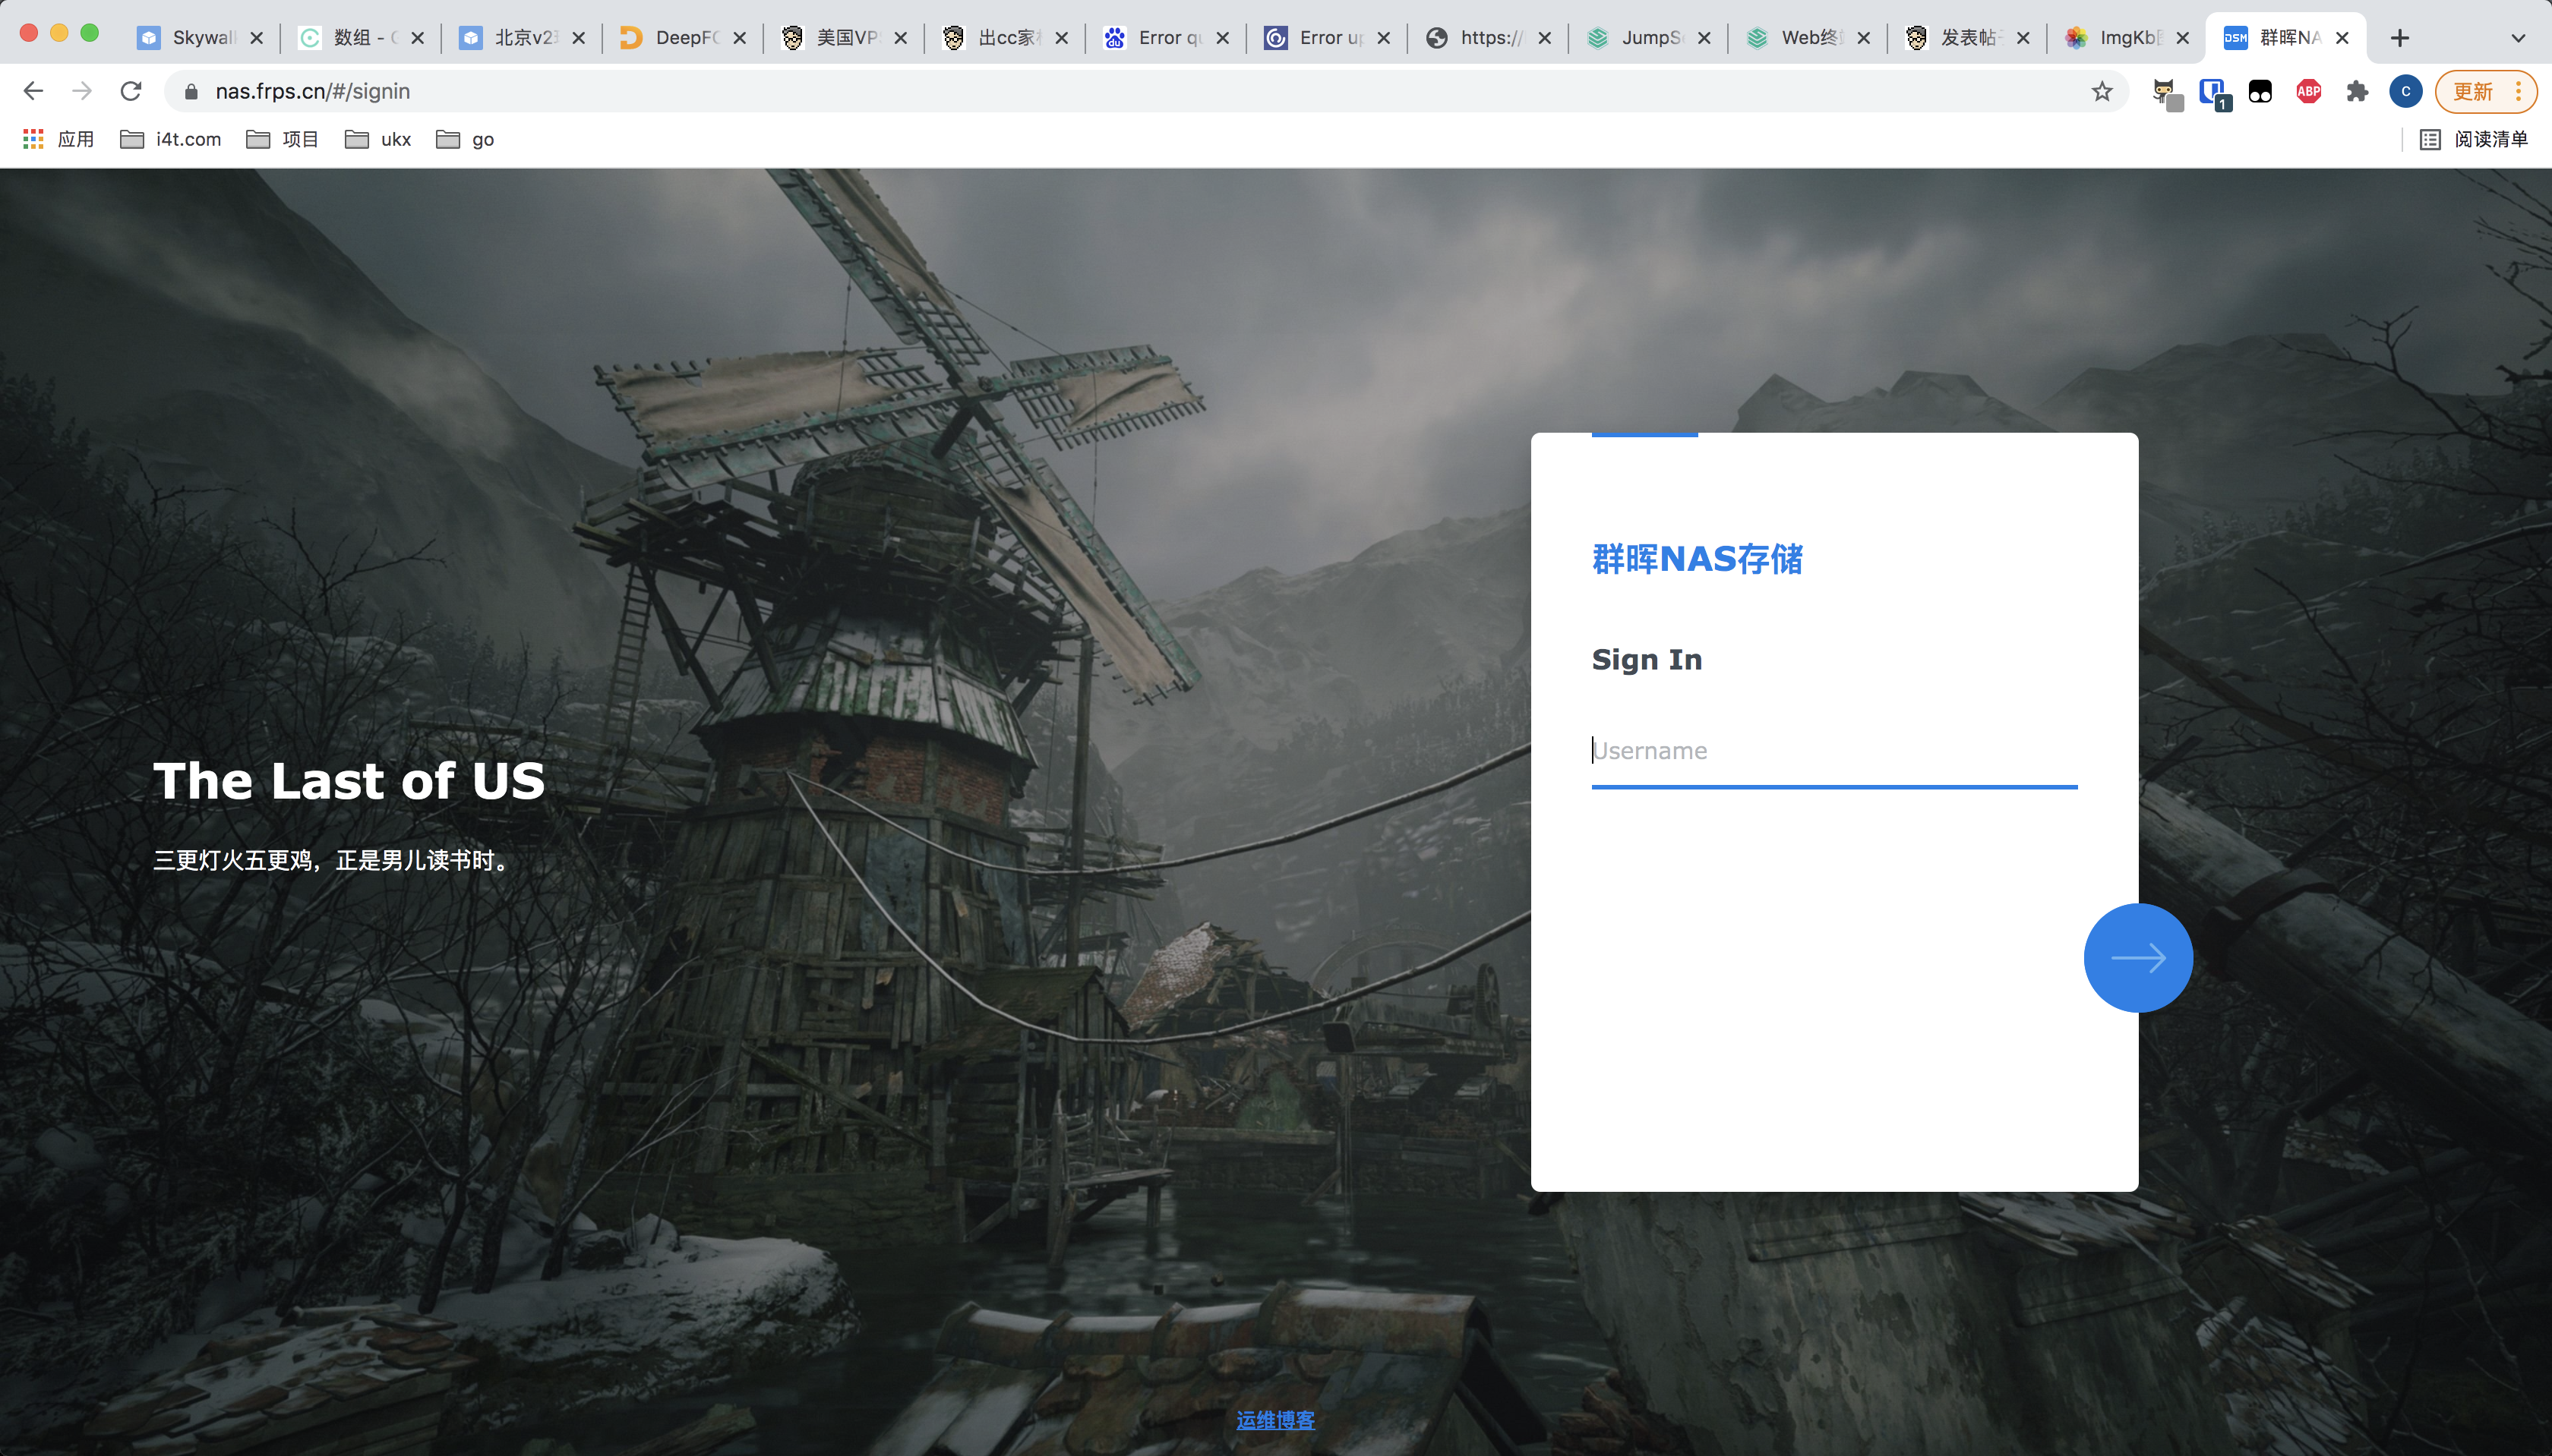The image size is (2552, 1456).
Task: Open the profile avatar C
Action: tap(2406, 92)
